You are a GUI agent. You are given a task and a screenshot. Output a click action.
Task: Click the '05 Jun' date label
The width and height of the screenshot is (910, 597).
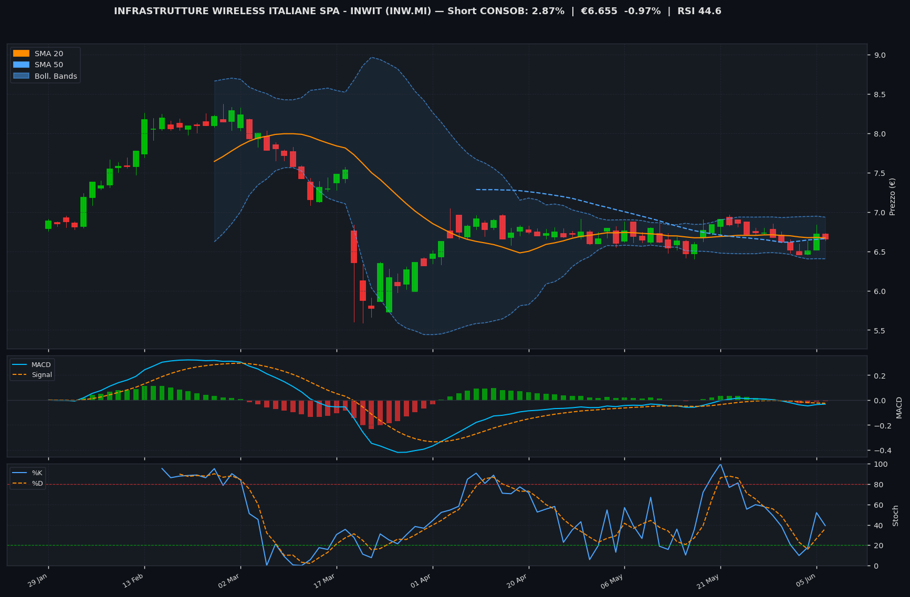click(806, 581)
